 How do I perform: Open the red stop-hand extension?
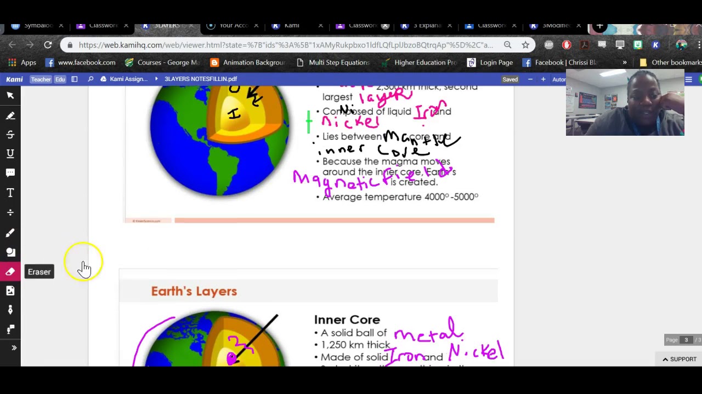pyautogui.click(x=567, y=45)
